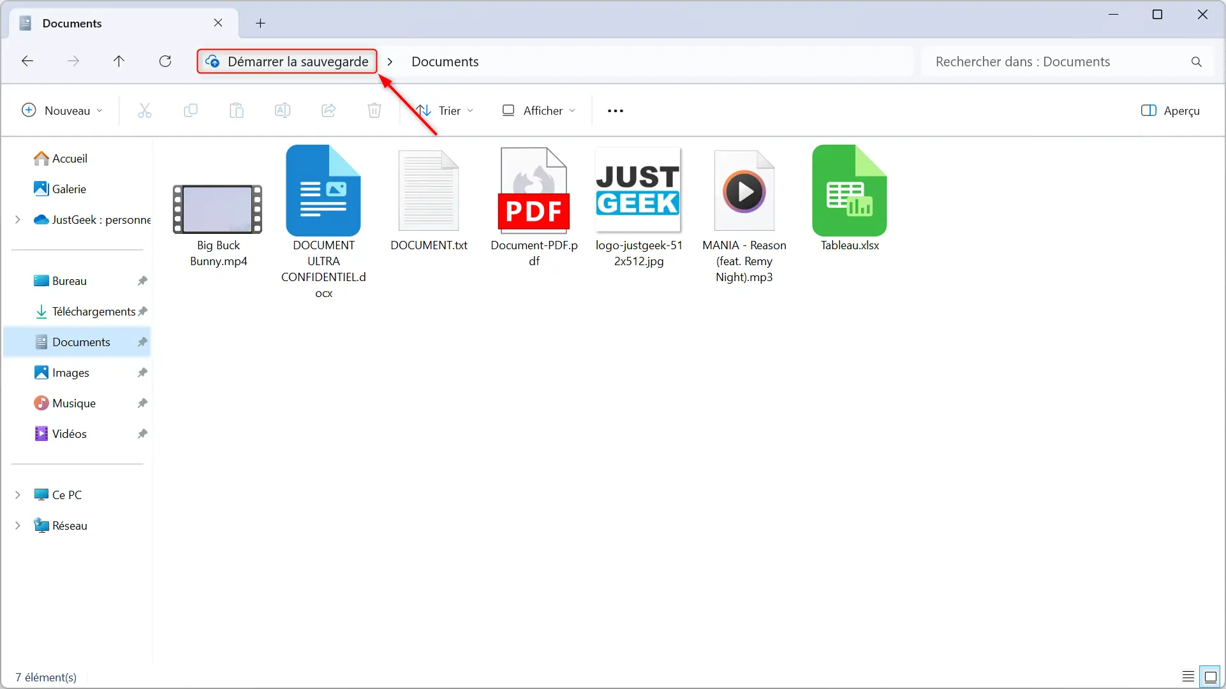Unpin Bureau using its pin icon
Viewport: 1226px width, 689px height.
(142, 281)
